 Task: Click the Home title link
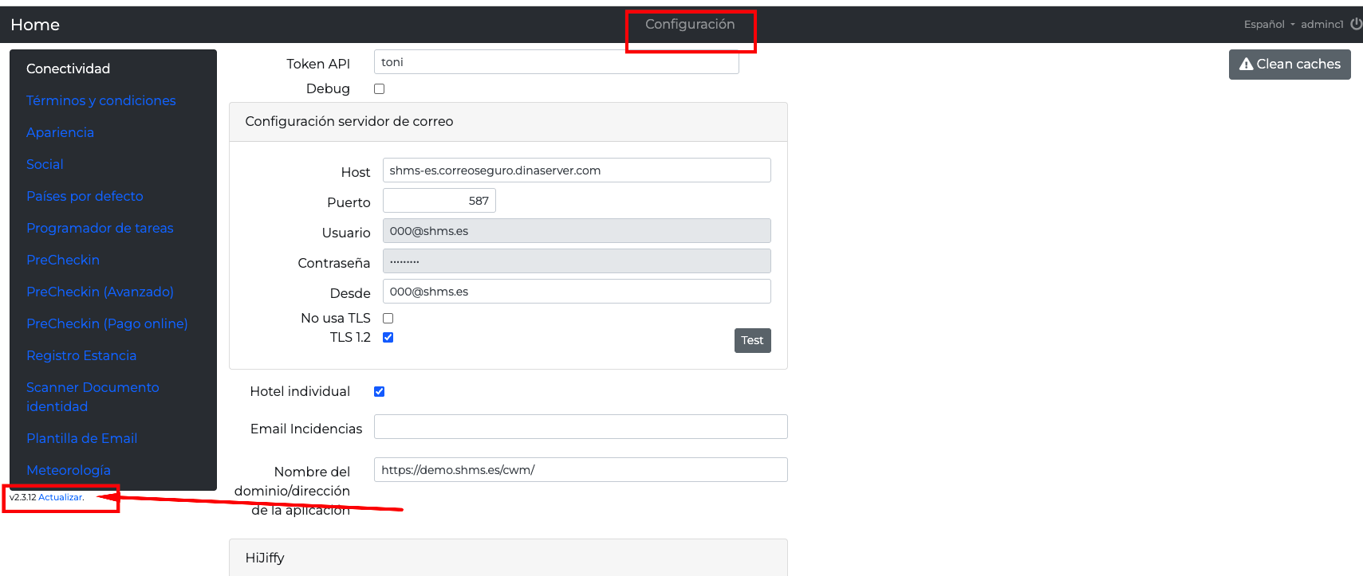click(35, 25)
